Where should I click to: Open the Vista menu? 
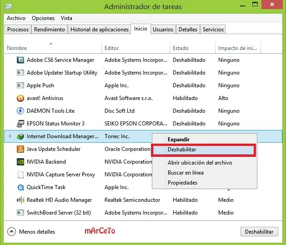click(x=66, y=18)
